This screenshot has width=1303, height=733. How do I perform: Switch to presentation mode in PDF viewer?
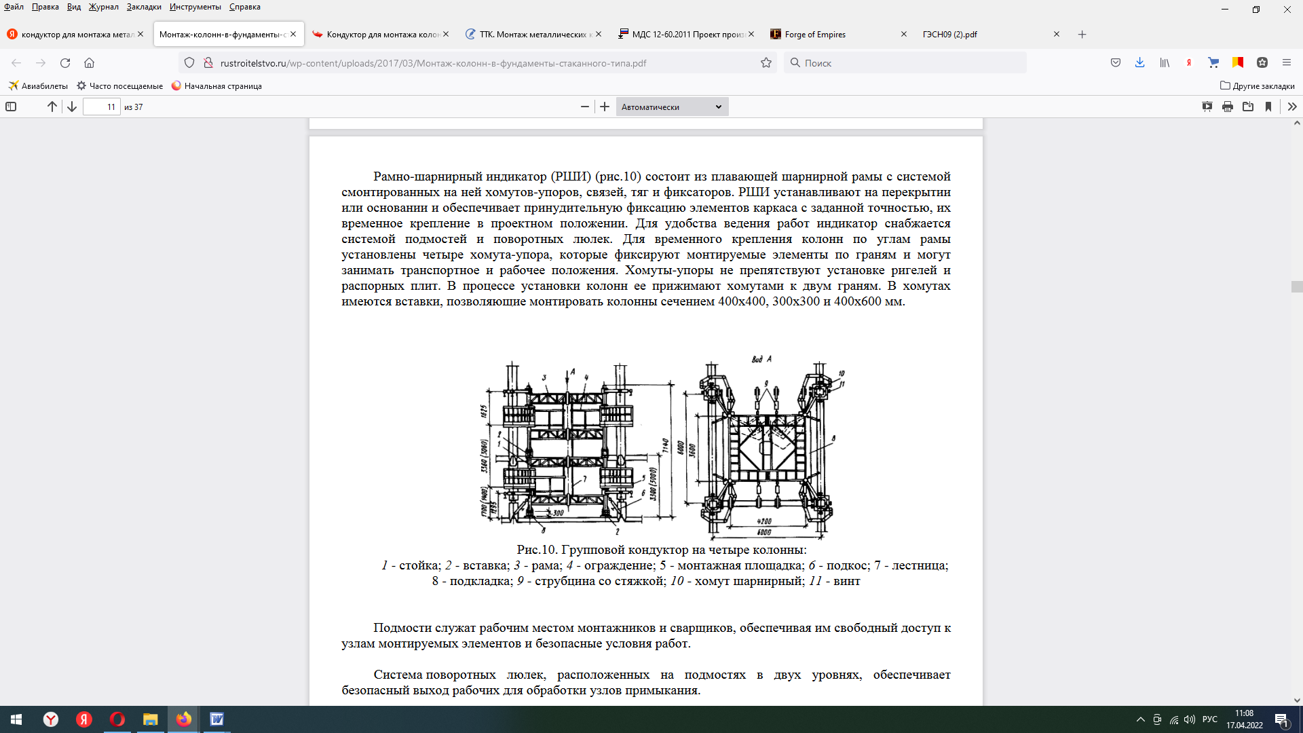click(1207, 107)
